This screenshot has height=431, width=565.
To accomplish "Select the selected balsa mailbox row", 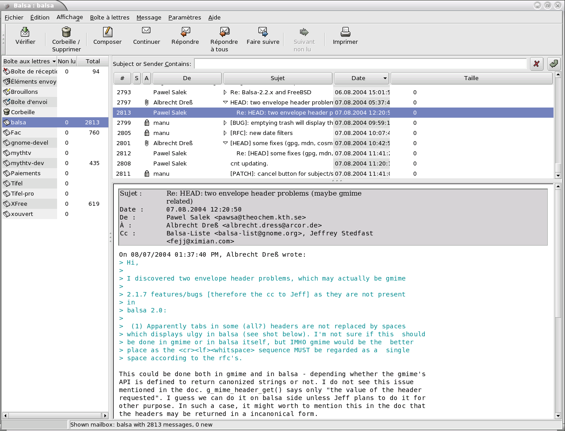I will pos(55,122).
